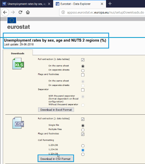Uncheck CSV Flags and footnotes checkbox
145x164 pixels.
coord(83,134)
